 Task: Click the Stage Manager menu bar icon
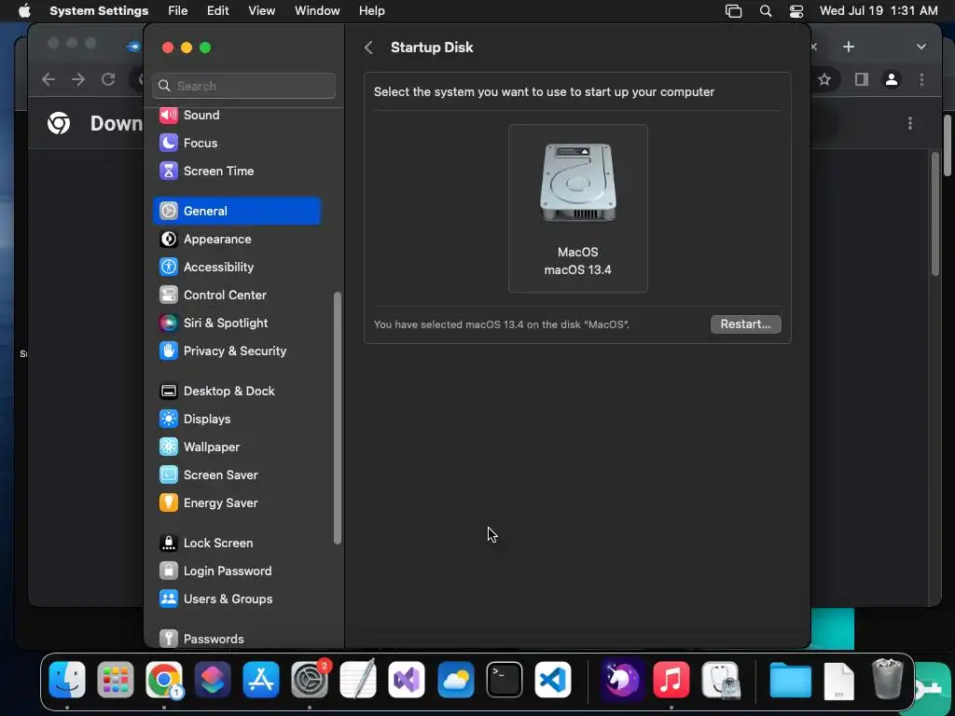click(x=733, y=11)
